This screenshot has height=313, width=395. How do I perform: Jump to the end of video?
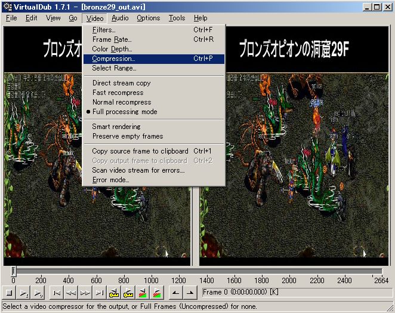click(100, 293)
